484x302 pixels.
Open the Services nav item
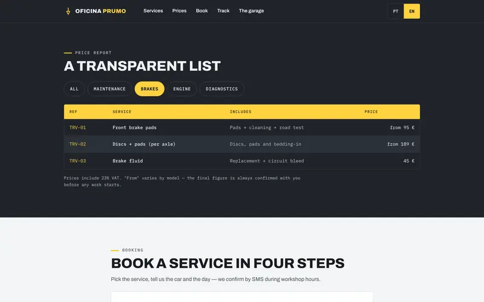(x=153, y=11)
